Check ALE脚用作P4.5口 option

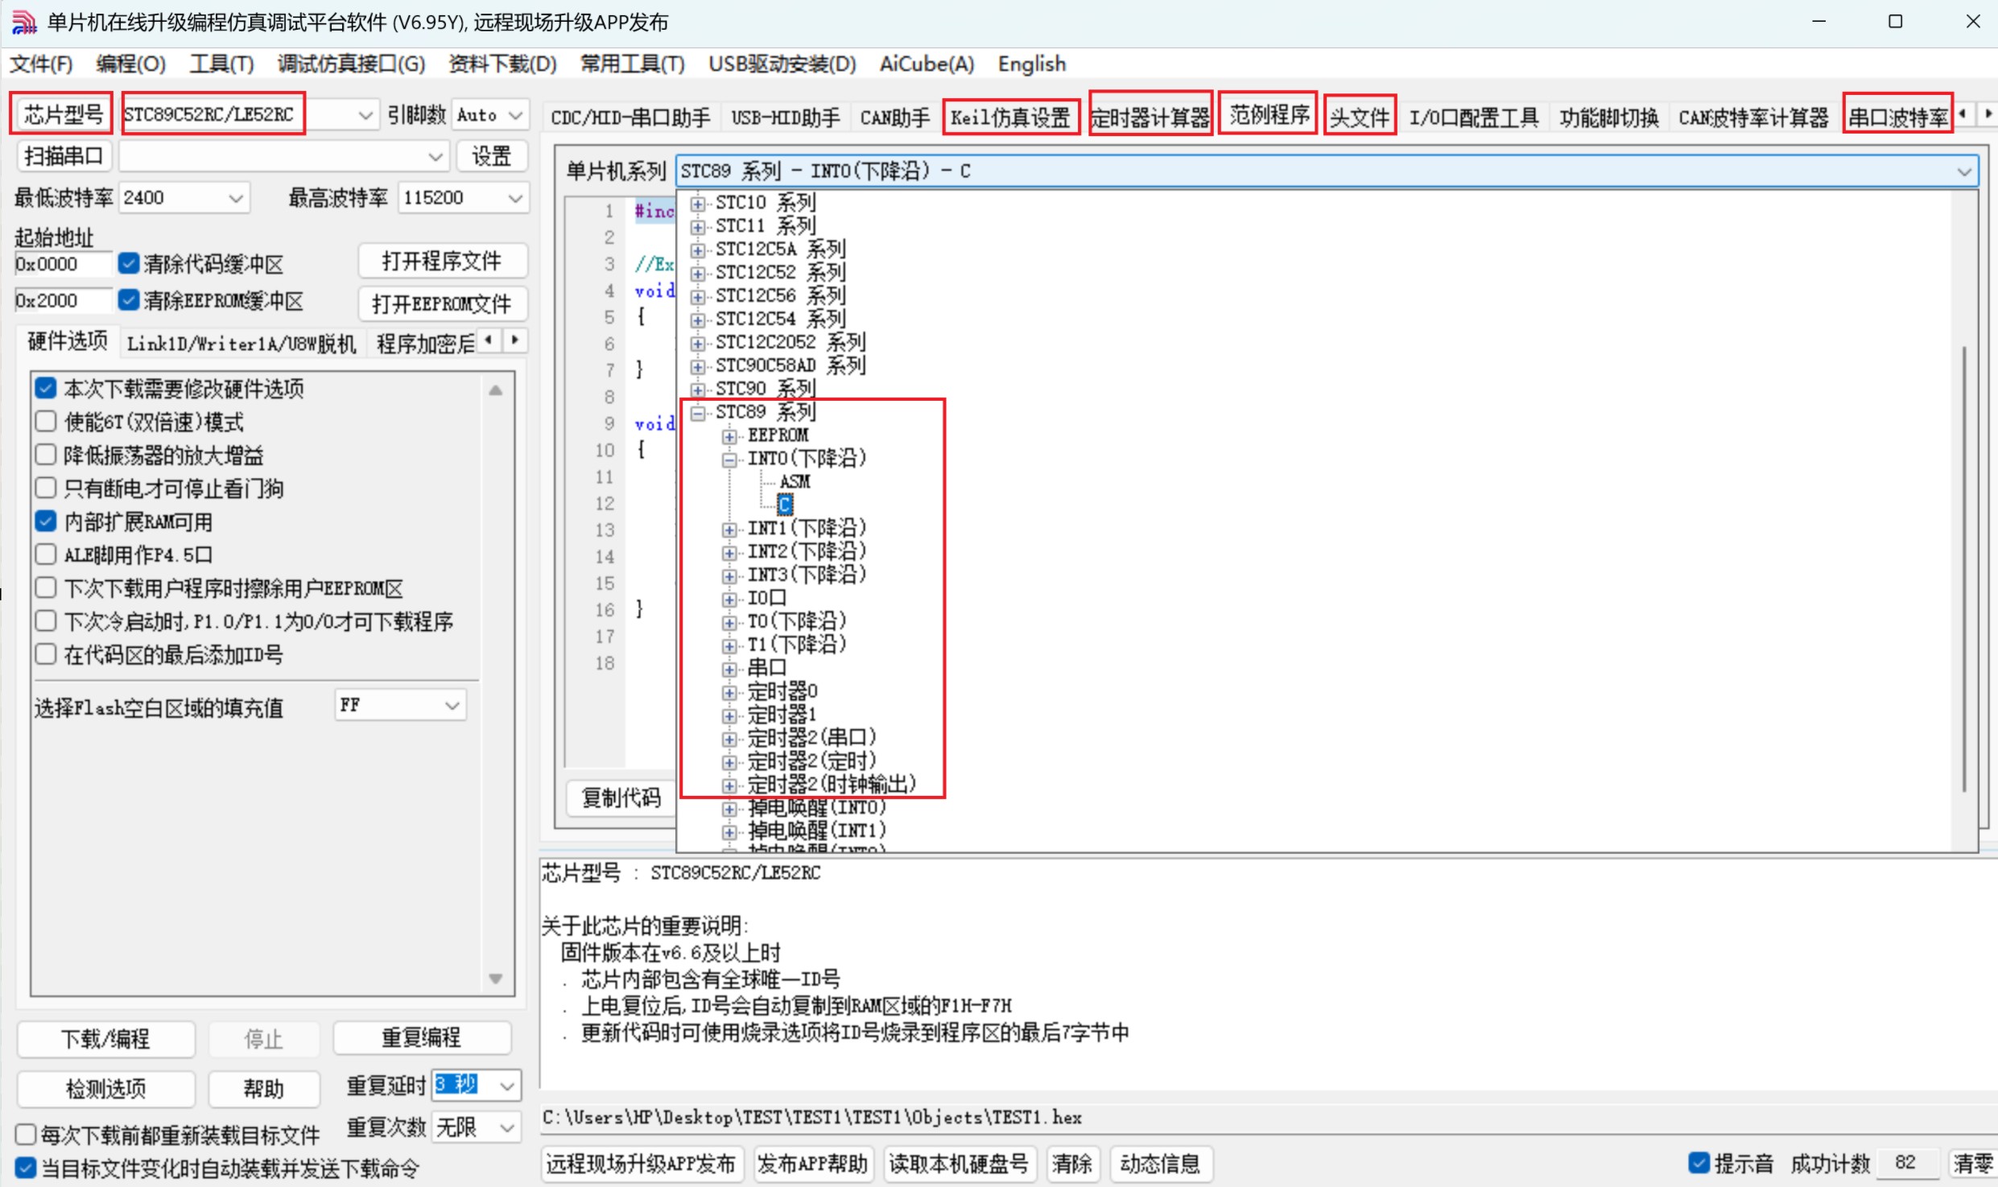46,554
